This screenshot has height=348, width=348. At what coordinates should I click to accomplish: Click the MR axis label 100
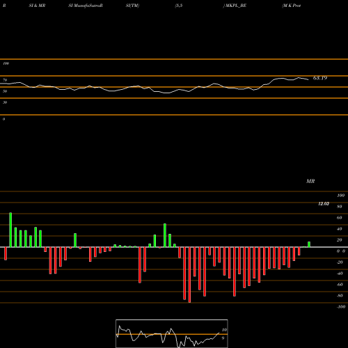[x=341, y=196]
